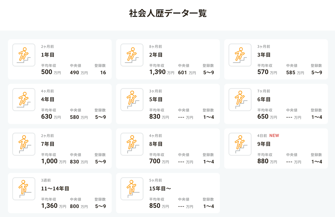Click the stair-climbing icon for 7年目
Image resolution: width=335 pixels, height=217 pixels.
coord(24,144)
